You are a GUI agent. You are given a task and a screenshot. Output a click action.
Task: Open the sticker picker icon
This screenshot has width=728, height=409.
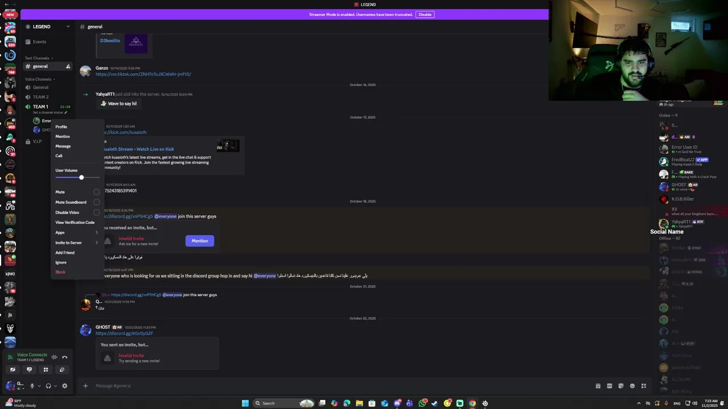621,386
